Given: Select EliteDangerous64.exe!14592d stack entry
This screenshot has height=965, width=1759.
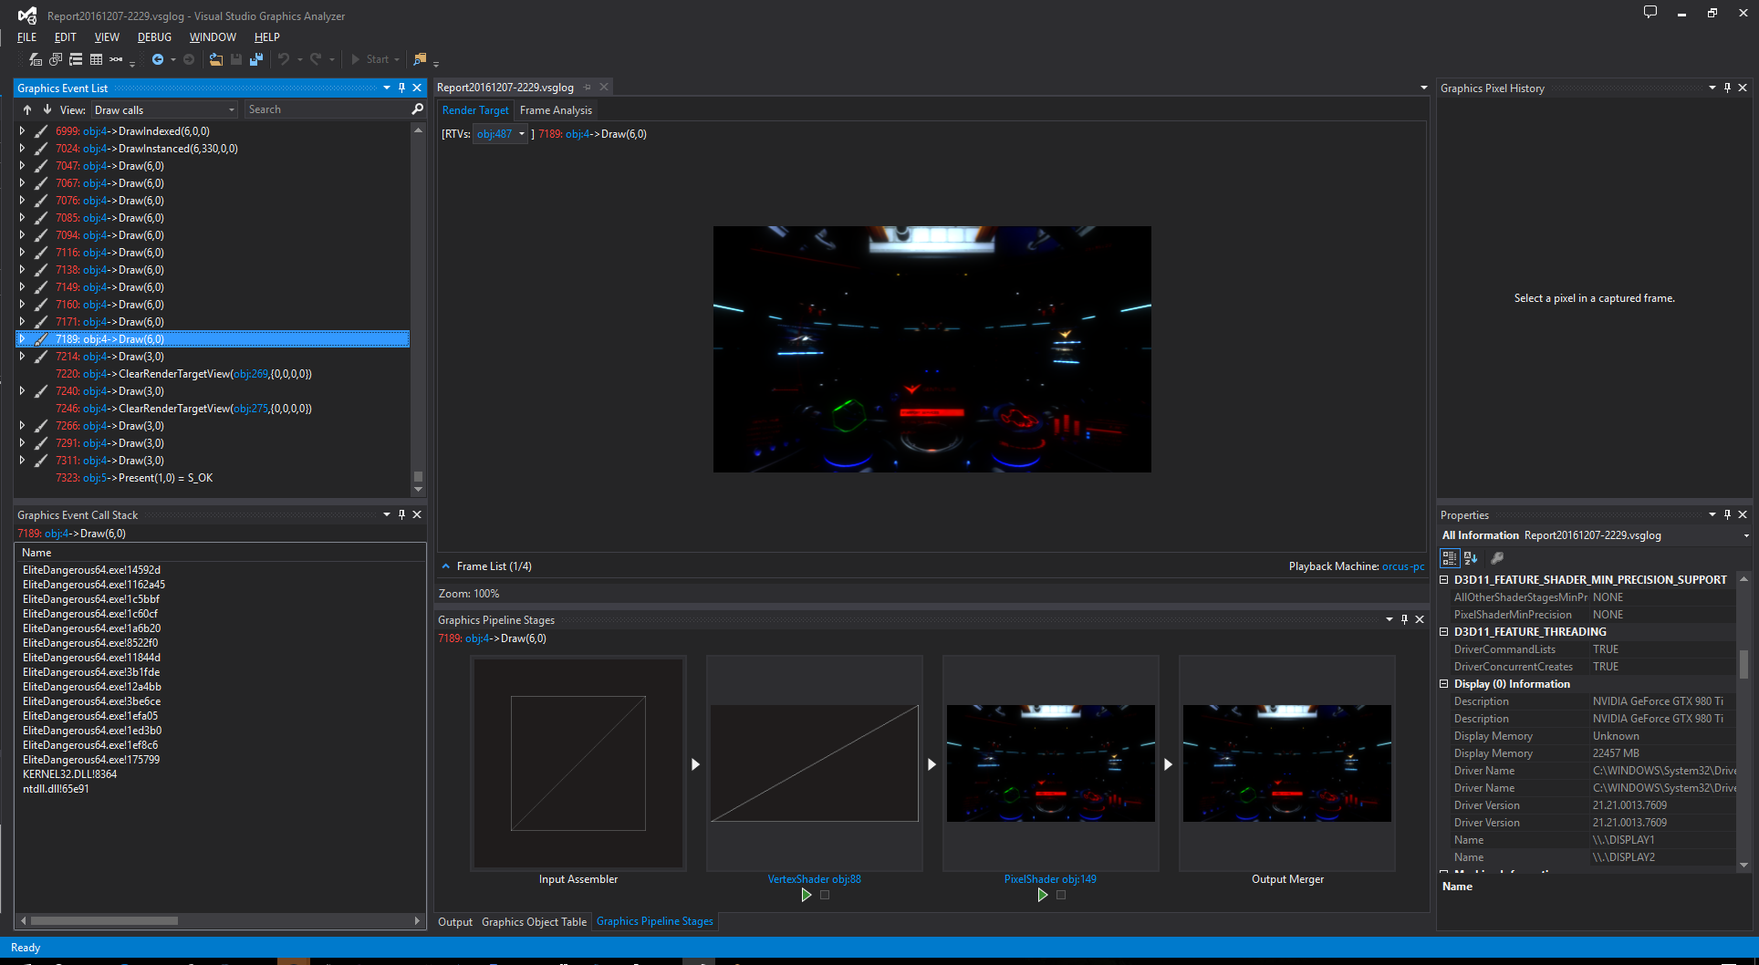Looking at the screenshot, I should (x=91, y=570).
